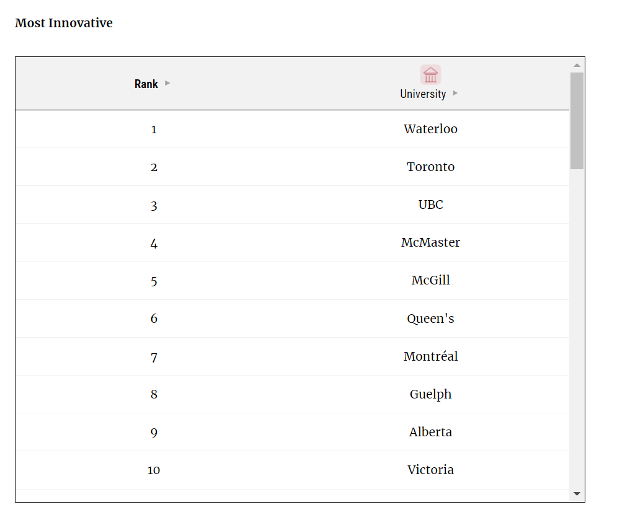This screenshot has height=515, width=630.
Task: Sort table by Rank arrow
Action: point(167,83)
